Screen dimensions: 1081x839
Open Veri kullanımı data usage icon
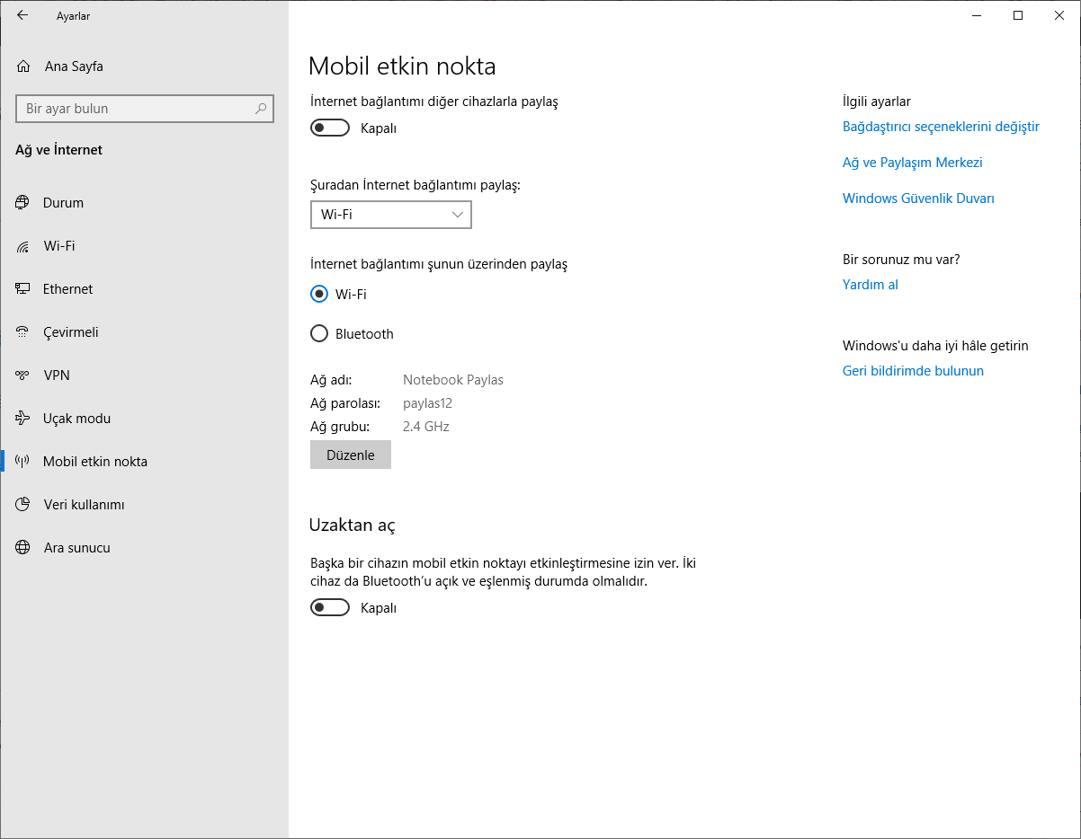[x=22, y=504]
